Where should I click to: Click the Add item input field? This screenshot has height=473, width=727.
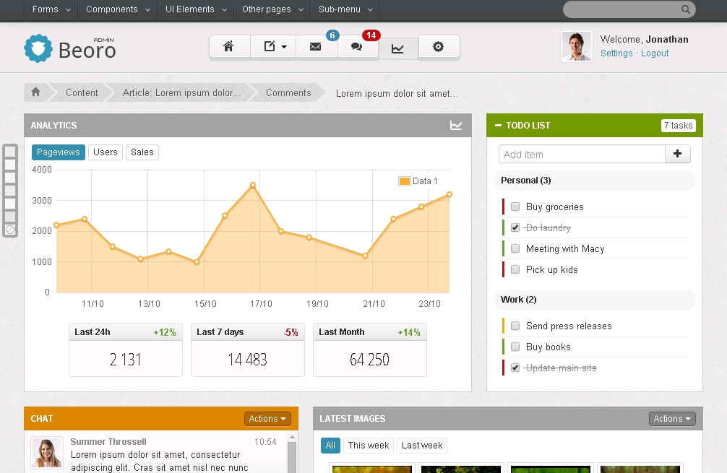click(582, 154)
